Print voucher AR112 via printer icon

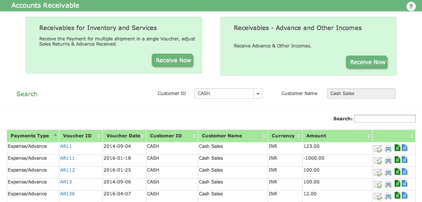click(x=388, y=172)
